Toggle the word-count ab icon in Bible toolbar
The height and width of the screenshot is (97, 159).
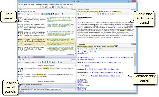[x=44, y=14]
